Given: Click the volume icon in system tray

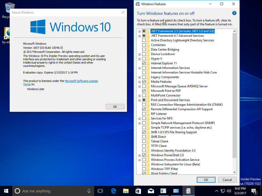Looking at the screenshot, I should pyautogui.click(x=229, y=191).
